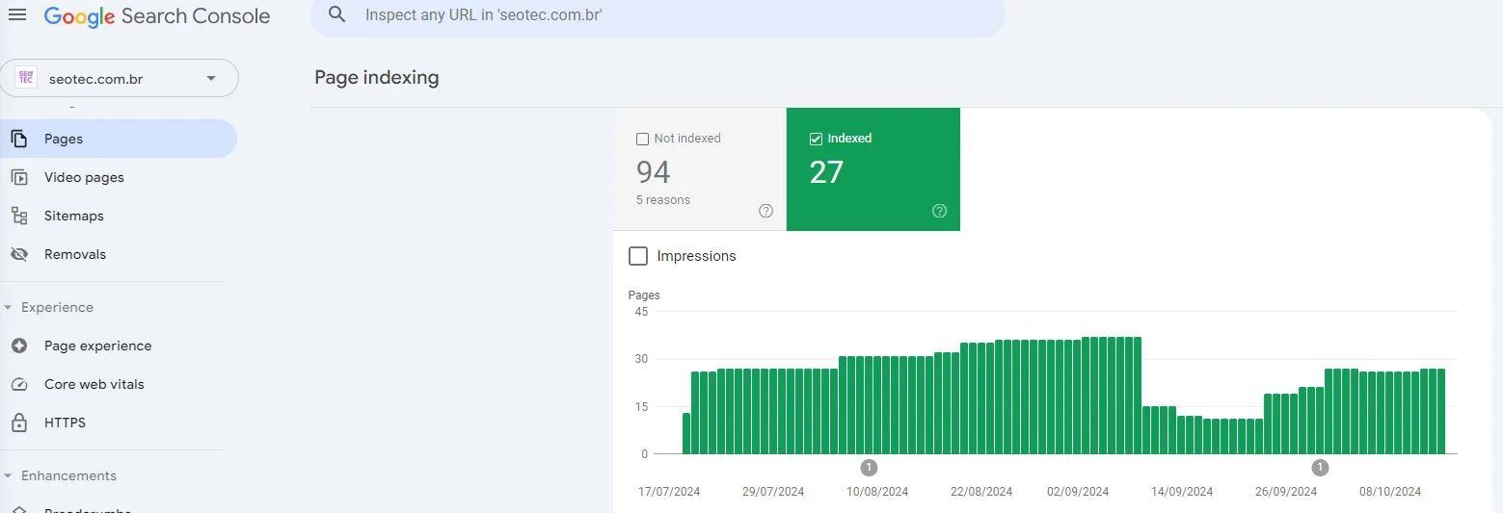Click the annotation marker near 10/08/2024
This screenshot has height=513, width=1503.
(869, 468)
